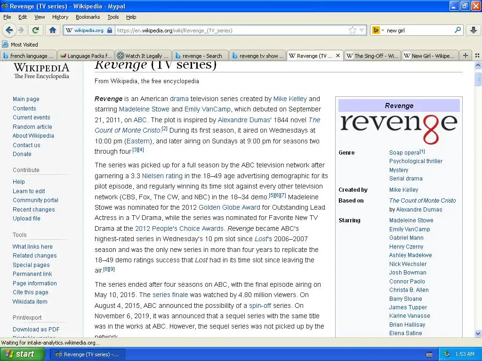Open the Windows start button
482x361 pixels.
click(23, 354)
